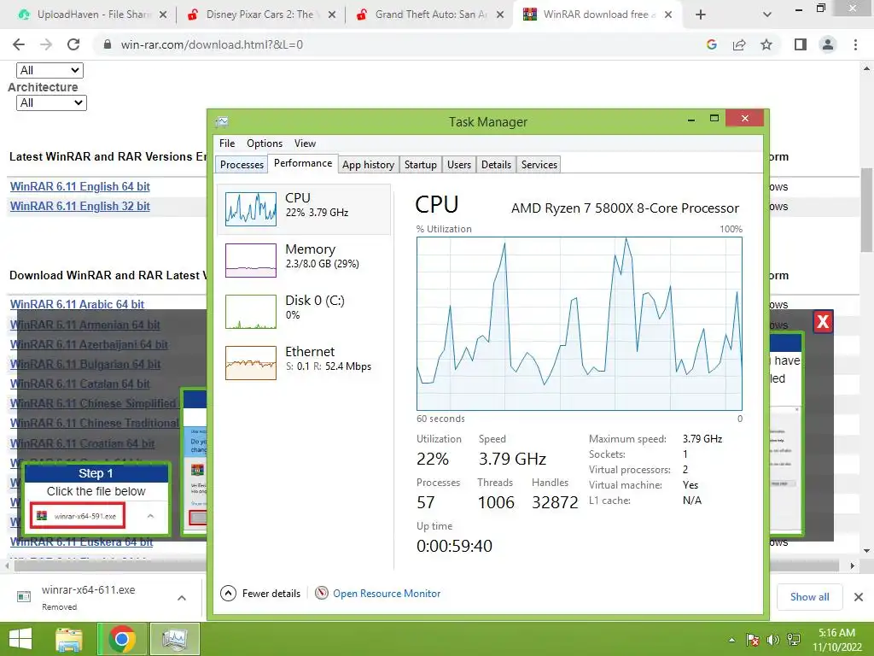Image resolution: width=874 pixels, height=656 pixels.
Task: Toggle the Chrome side panel icon
Action: point(801,44)
